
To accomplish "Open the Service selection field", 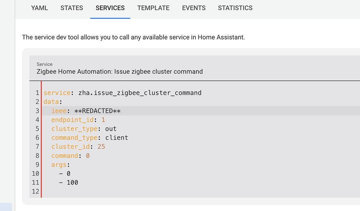I will 195,68.
